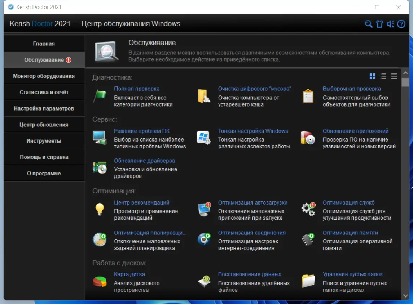Viewport: 413px width, 304px height.
Task: Open help via the question mark icon
Action: tap(401, 24)
